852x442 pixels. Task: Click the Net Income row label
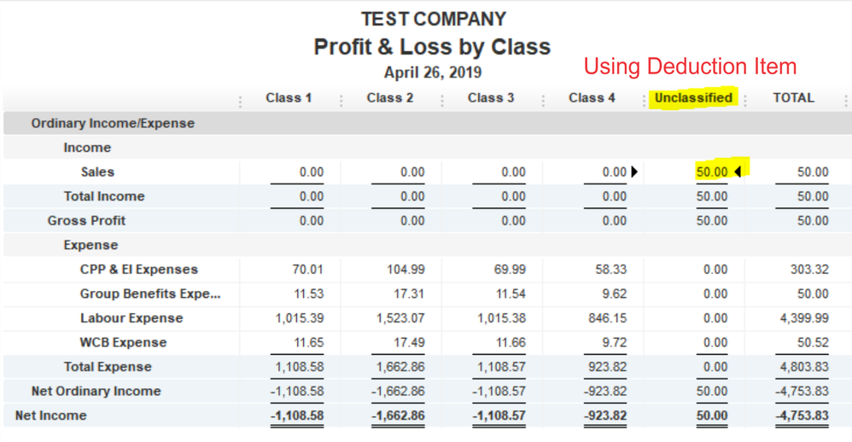pyautogui.click(x=51, y=416)
